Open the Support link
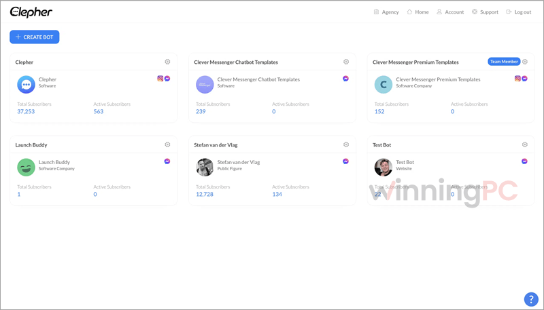Screen dimensions: 544x310 [x=485, y=12]
